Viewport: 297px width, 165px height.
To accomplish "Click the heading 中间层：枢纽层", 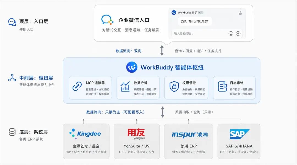I will coord(36,78).
